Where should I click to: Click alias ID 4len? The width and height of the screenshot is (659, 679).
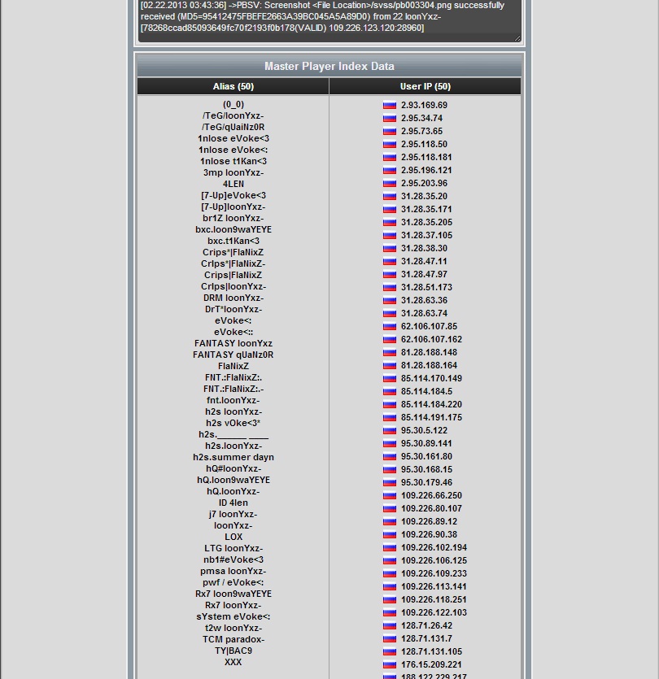click(x=233, y=503)
